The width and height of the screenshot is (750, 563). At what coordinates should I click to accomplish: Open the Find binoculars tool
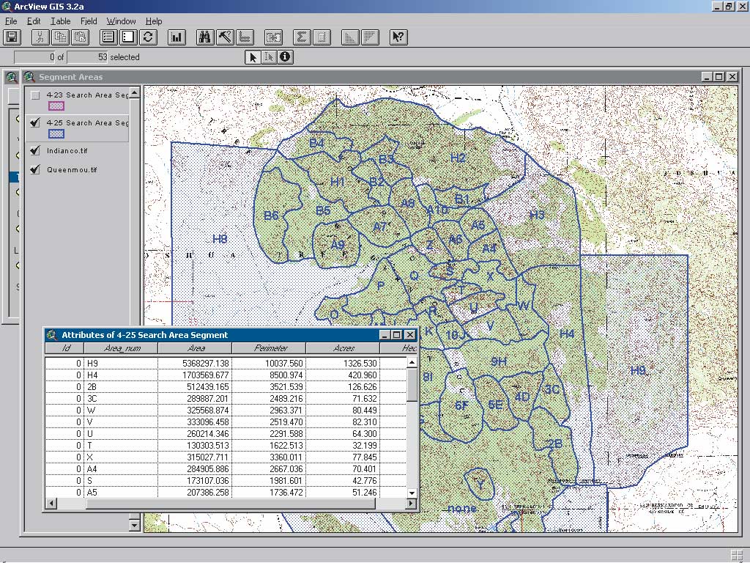205,37
